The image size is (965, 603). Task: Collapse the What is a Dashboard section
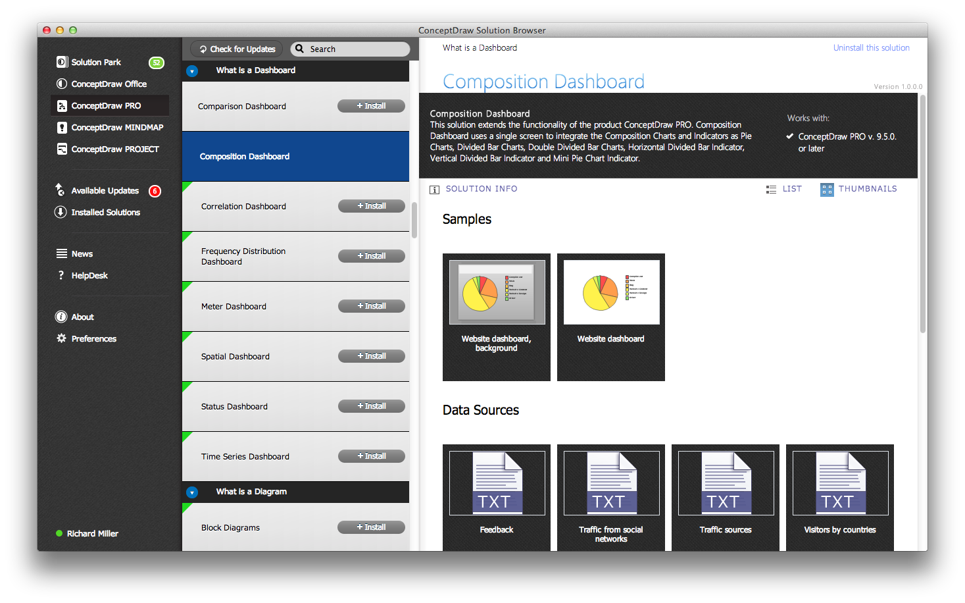(192, 71)
